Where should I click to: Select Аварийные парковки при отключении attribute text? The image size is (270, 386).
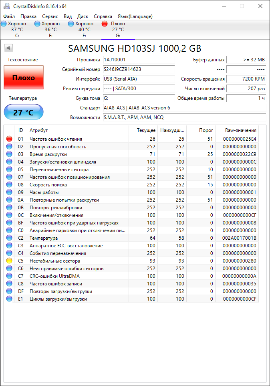pyautogui.click(x=78, y=230)
